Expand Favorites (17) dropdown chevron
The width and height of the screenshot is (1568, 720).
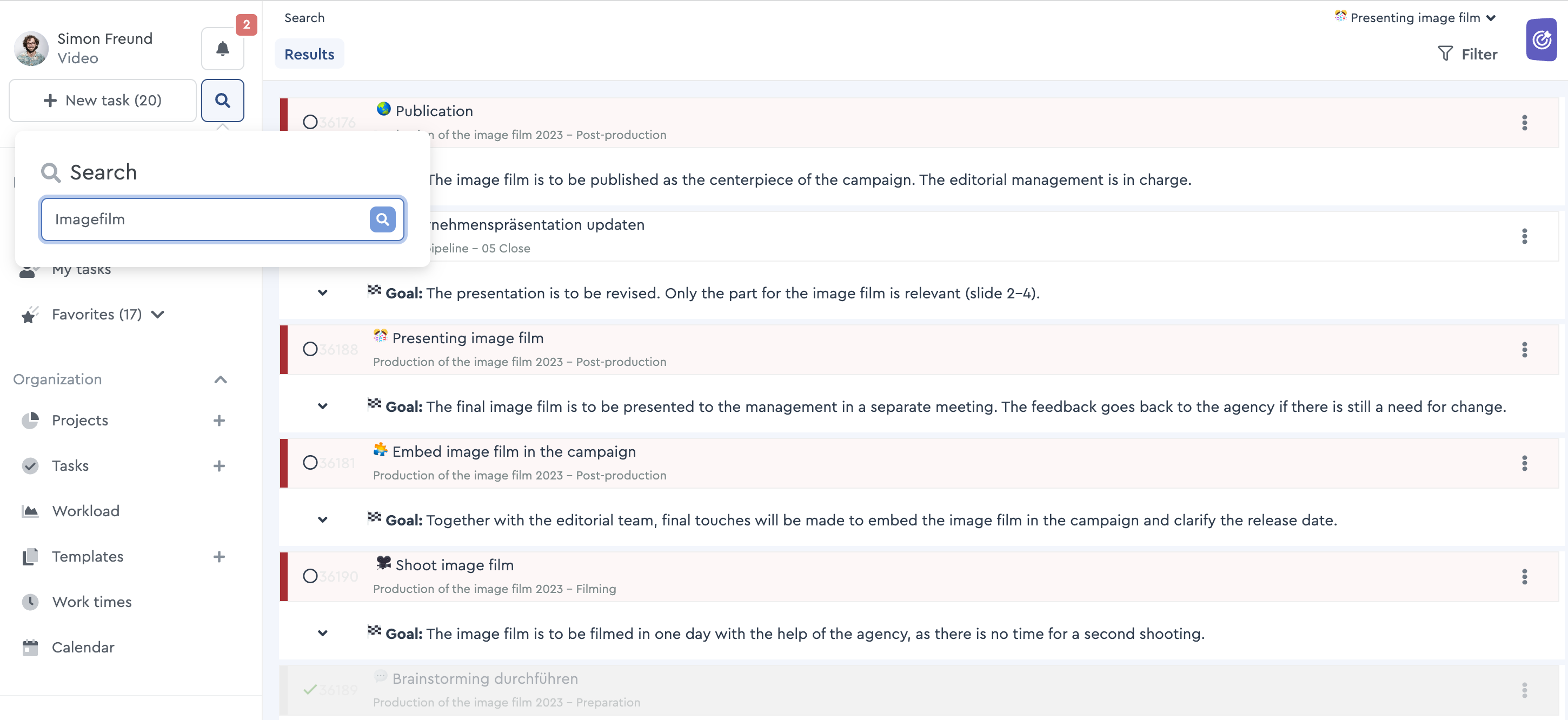(158, 315)
